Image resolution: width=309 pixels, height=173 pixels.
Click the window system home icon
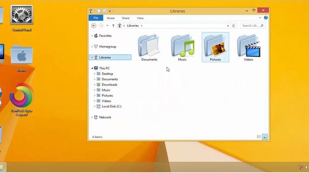coord(91,11)
